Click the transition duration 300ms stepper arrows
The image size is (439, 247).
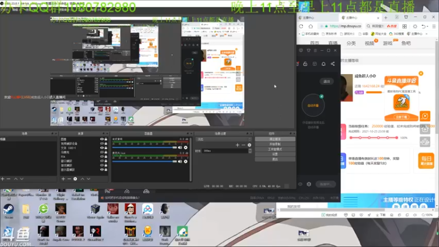pyautogui.click(x=250, y=150)
